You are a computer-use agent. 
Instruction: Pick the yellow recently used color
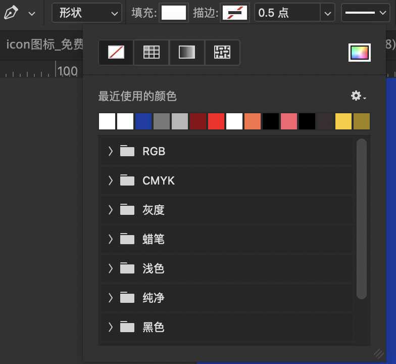pos(343,121)
